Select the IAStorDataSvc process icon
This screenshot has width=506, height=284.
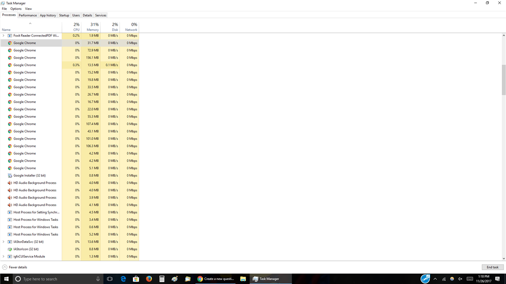(10, 242)
